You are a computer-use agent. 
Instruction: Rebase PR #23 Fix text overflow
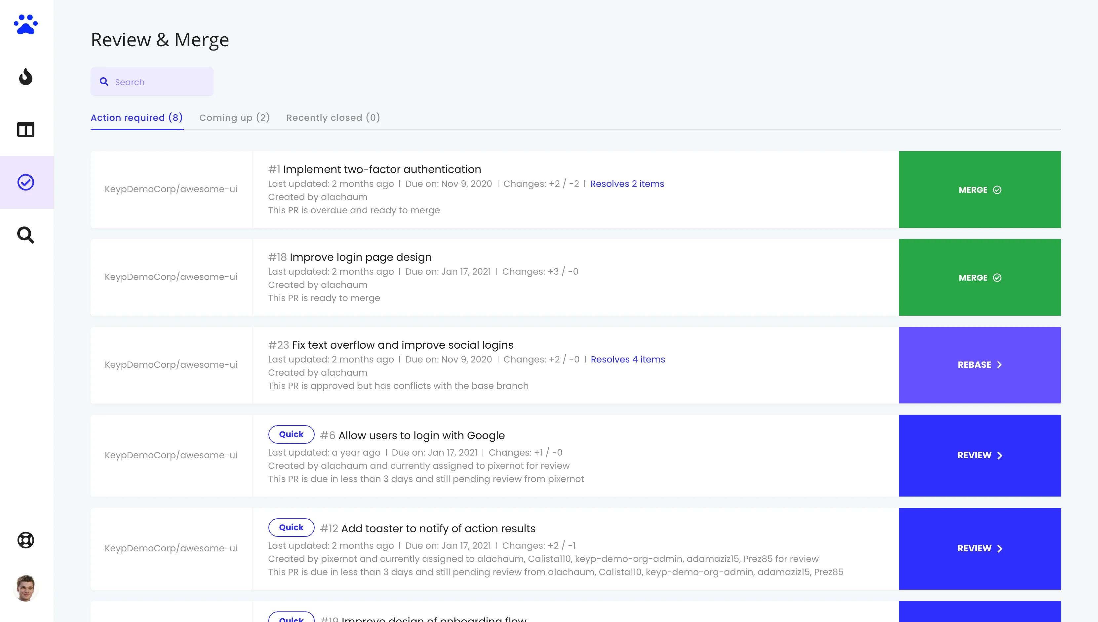pos(980,365)
